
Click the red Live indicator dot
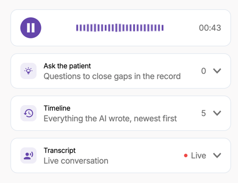coord(186,155)
